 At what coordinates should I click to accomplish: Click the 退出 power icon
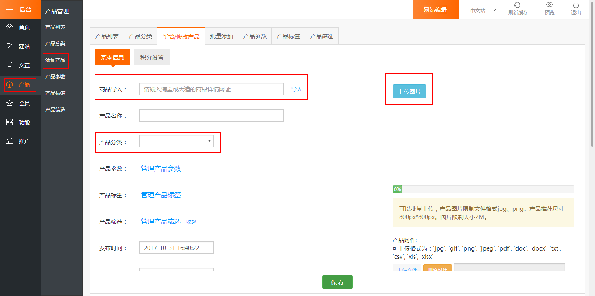pos(576,5)
